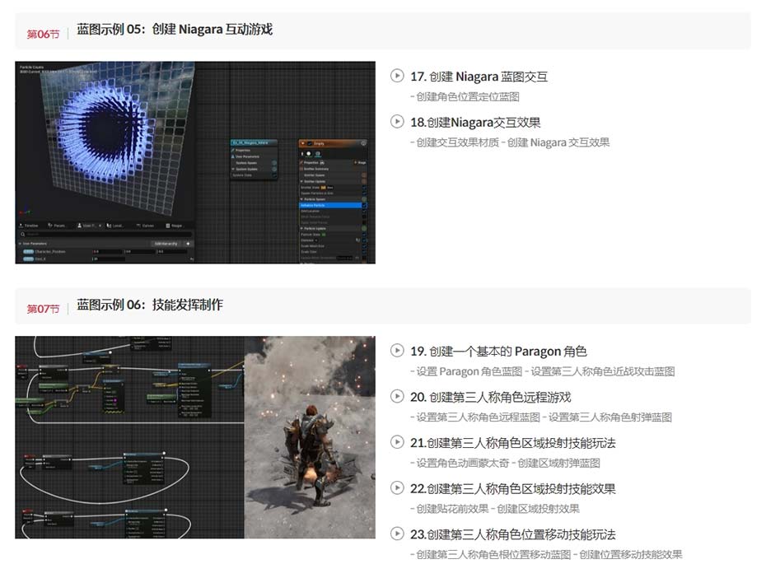Viewport: 766px width, 578px height.
Task: Click the 第06节 section label
Action: [43, 35]
